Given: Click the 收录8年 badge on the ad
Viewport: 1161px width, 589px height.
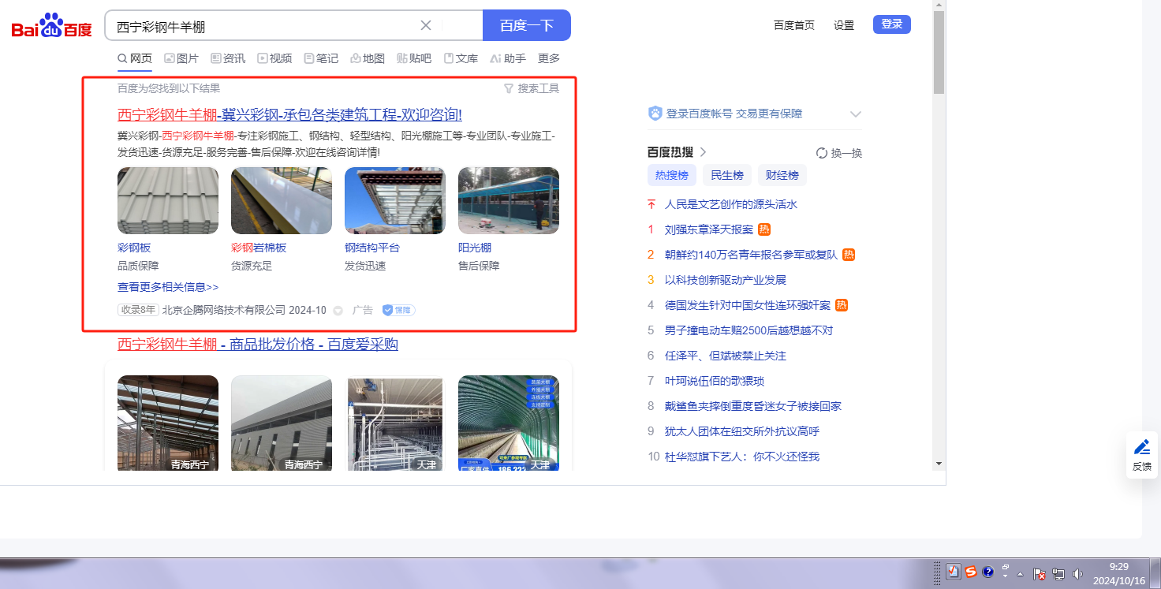Looking at the screenshot, I should click(138, 310).
